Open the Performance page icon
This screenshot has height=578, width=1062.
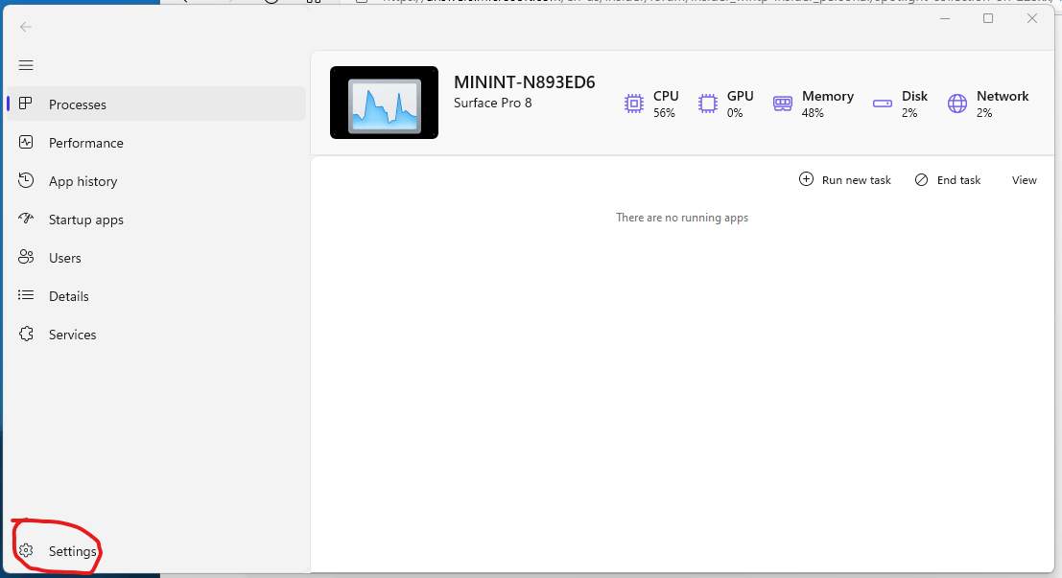click(x=26, y=142)
